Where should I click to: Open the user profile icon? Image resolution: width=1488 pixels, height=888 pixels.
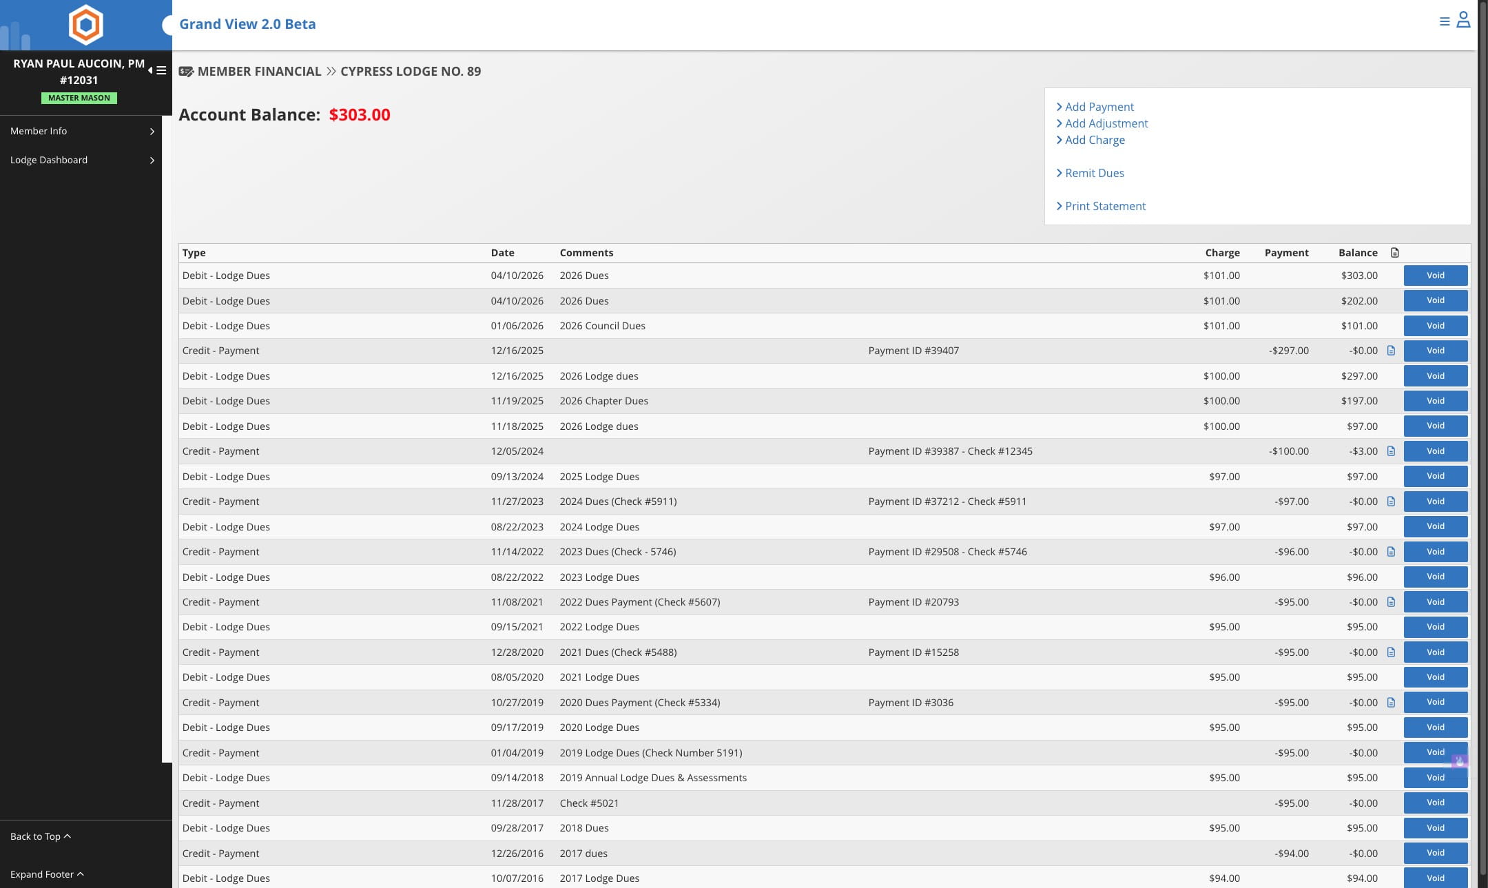[1463, 20]
